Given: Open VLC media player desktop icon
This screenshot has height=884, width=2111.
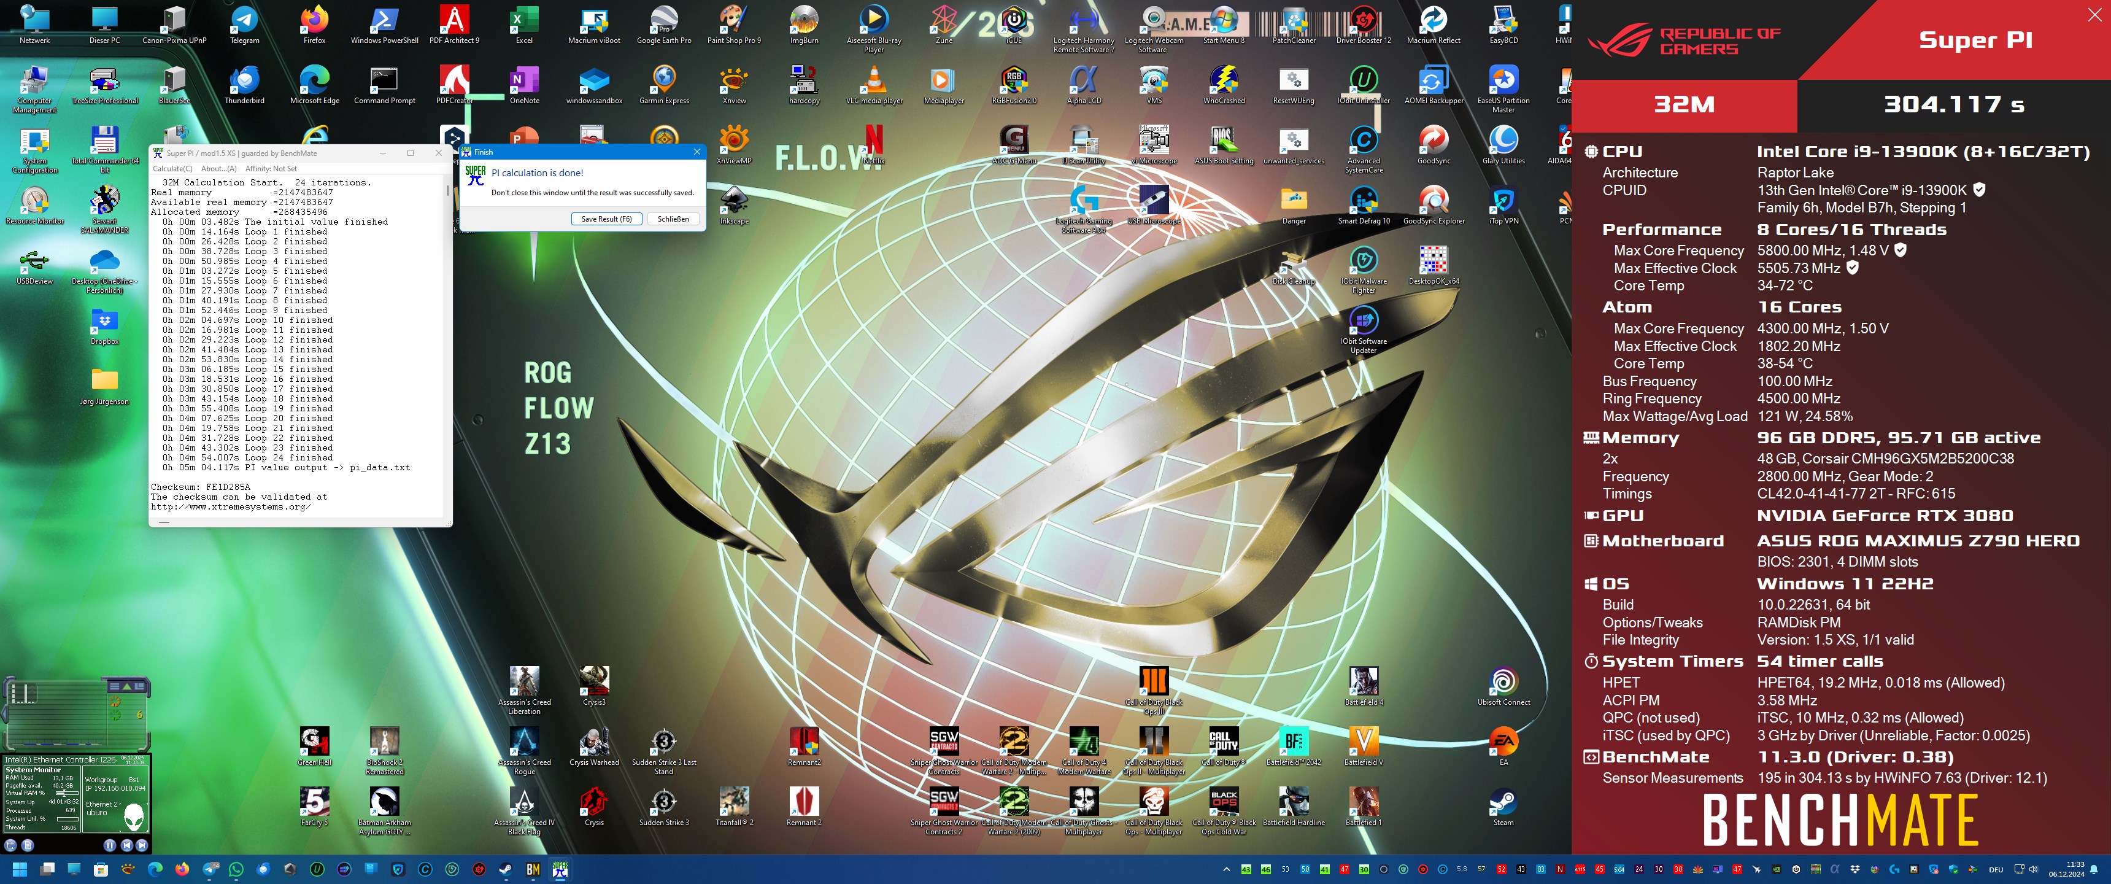Looking at the screenshot, I should [x=874, y=85].
